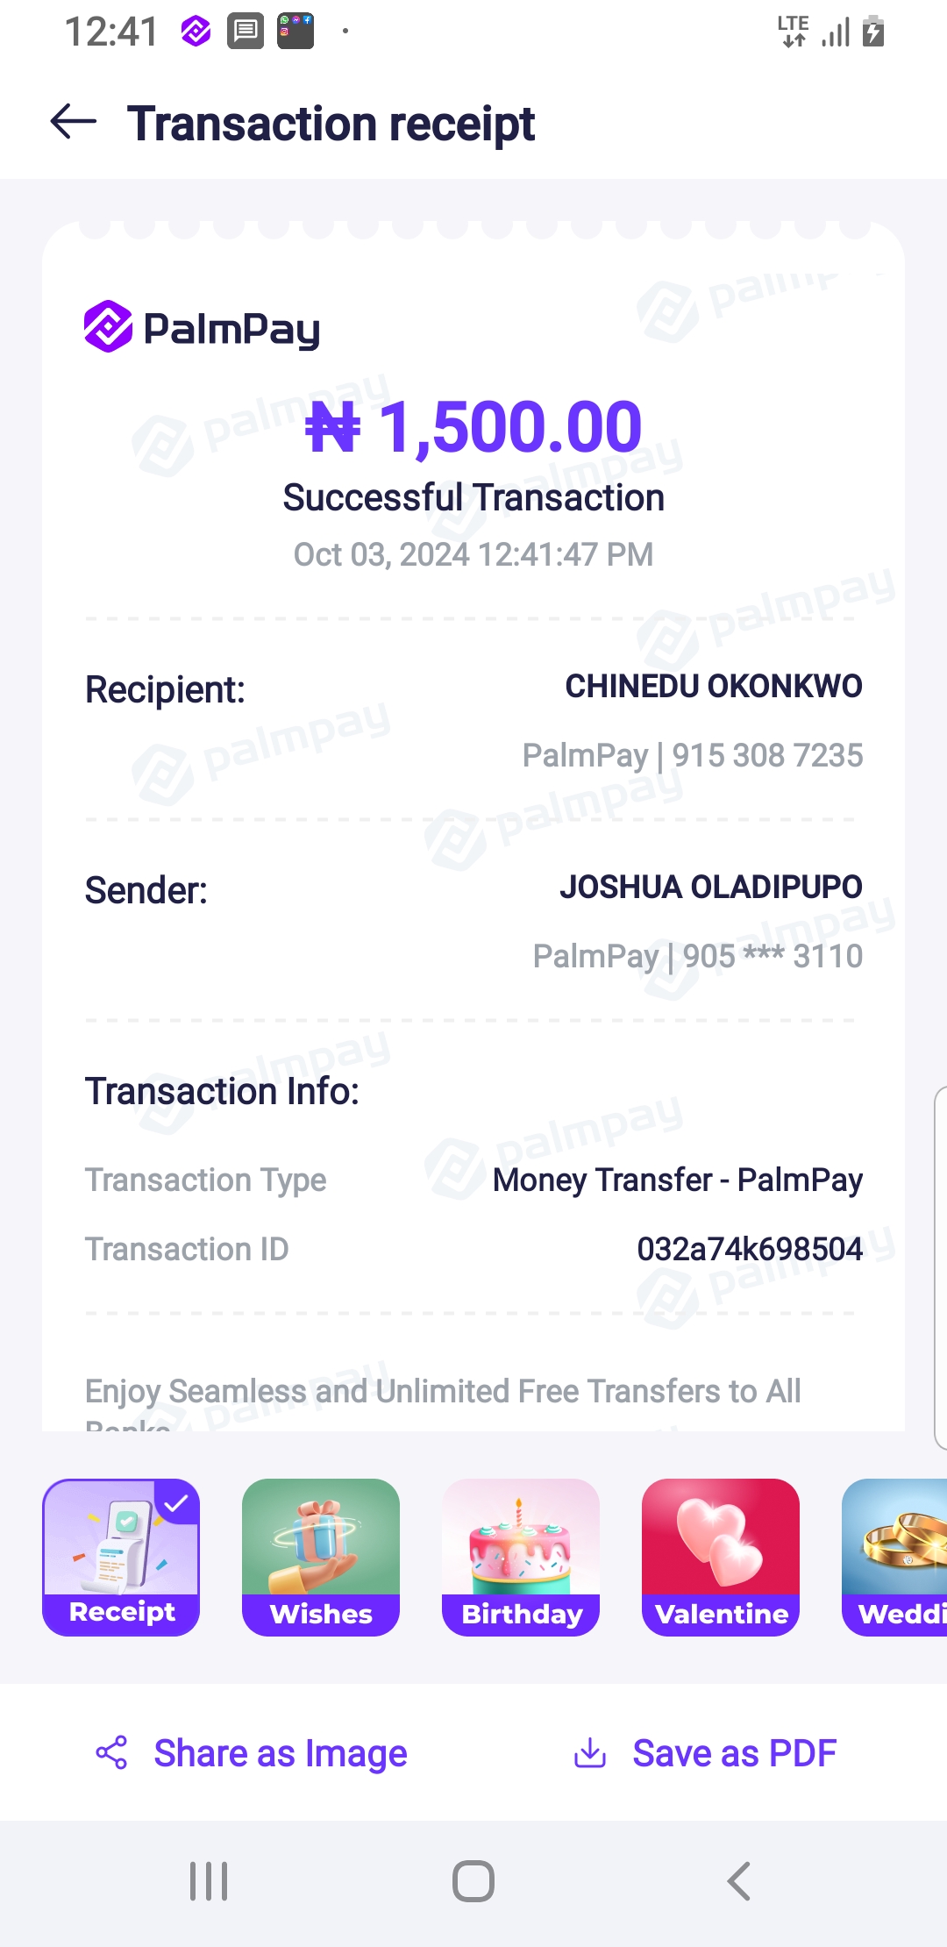Image resolution: width=947 pixels, height=1947 pixels.
Task: Tap the message notification icon in the status bar
Action: pos(246,32)
